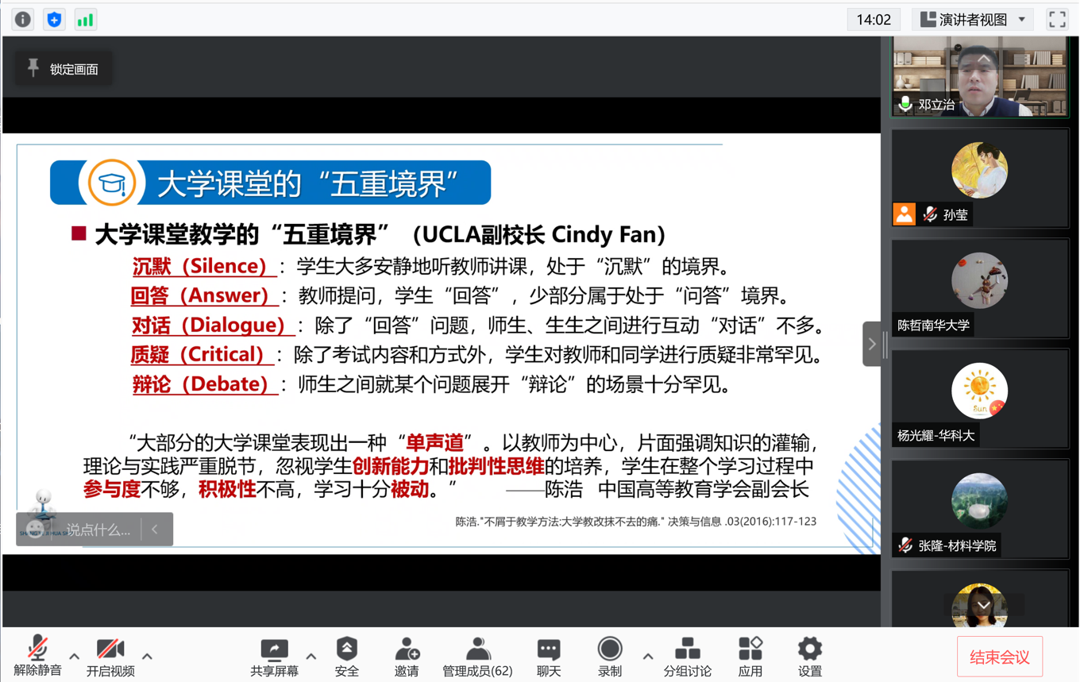Expand audio options arrow beside 解除静音
1084x682 pixels.
coord(74,657)
